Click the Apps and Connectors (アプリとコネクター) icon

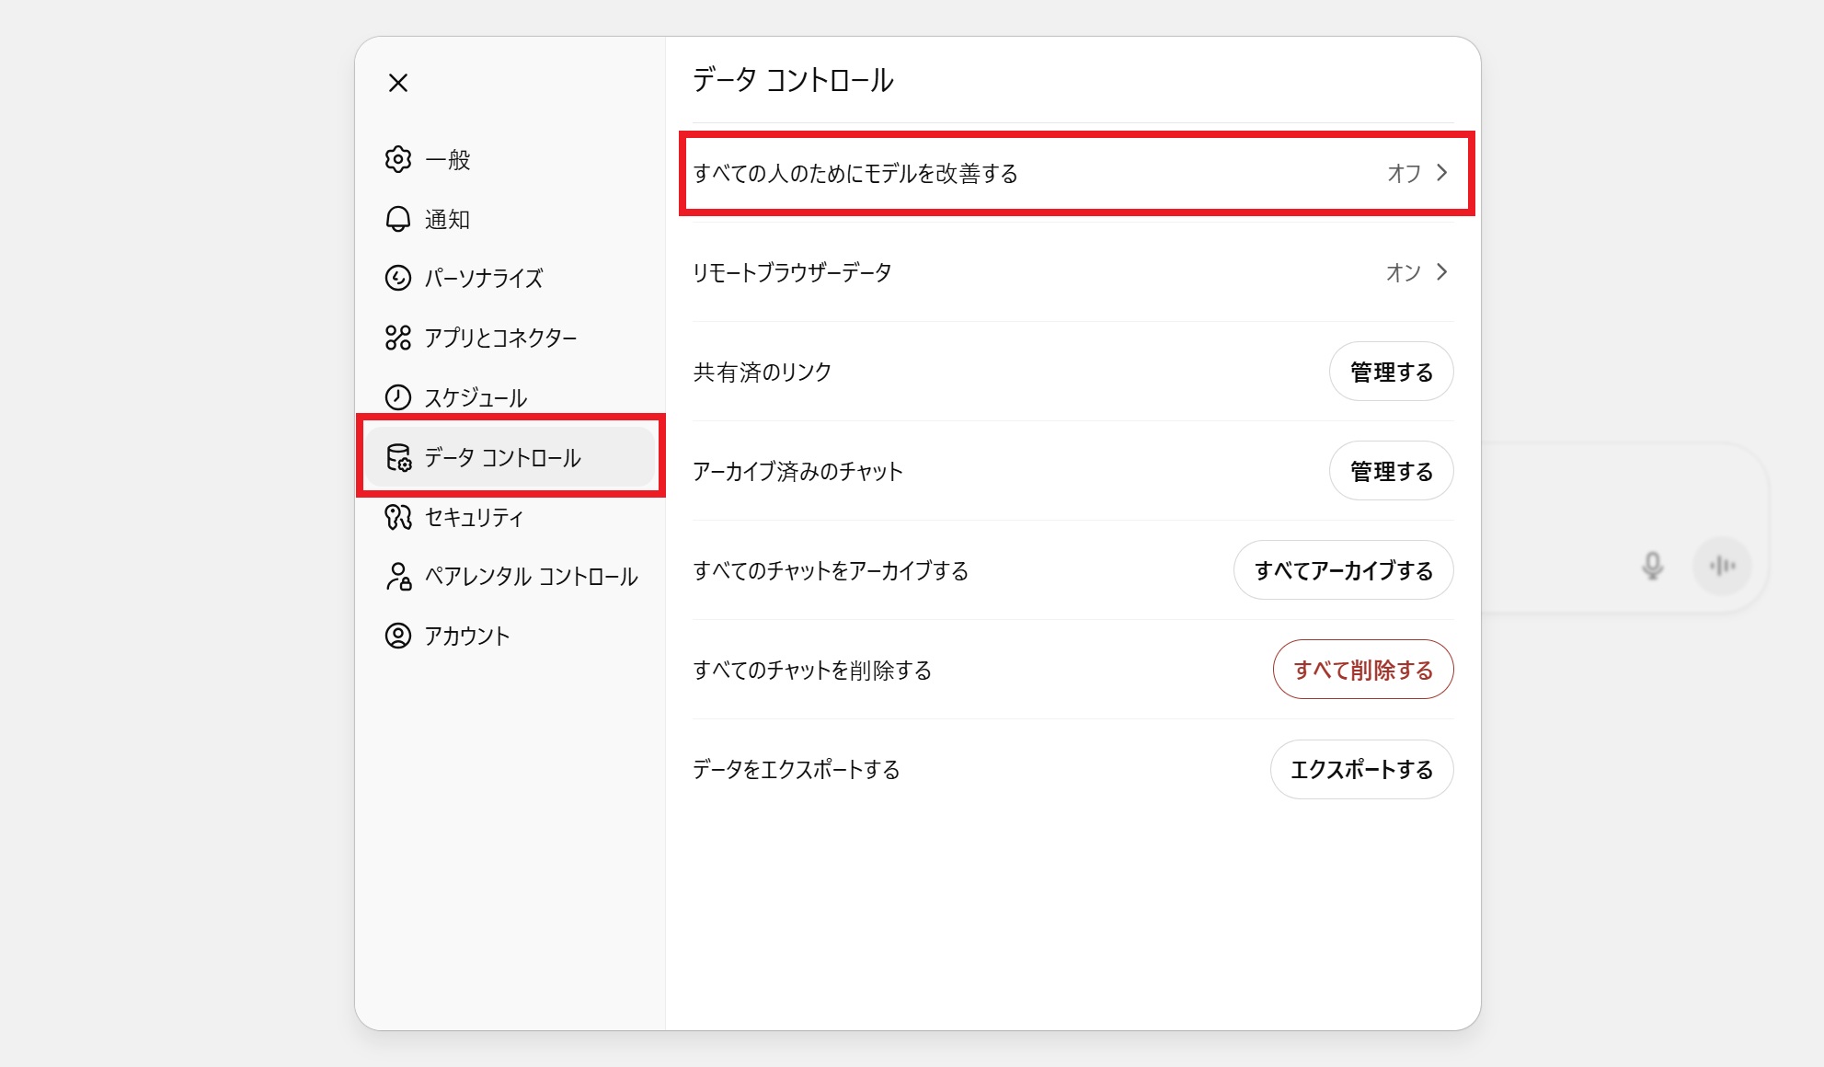397,338
